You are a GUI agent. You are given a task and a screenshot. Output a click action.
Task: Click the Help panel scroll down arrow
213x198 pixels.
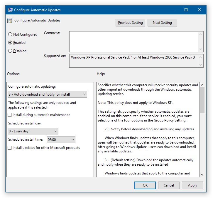point(202,175)
